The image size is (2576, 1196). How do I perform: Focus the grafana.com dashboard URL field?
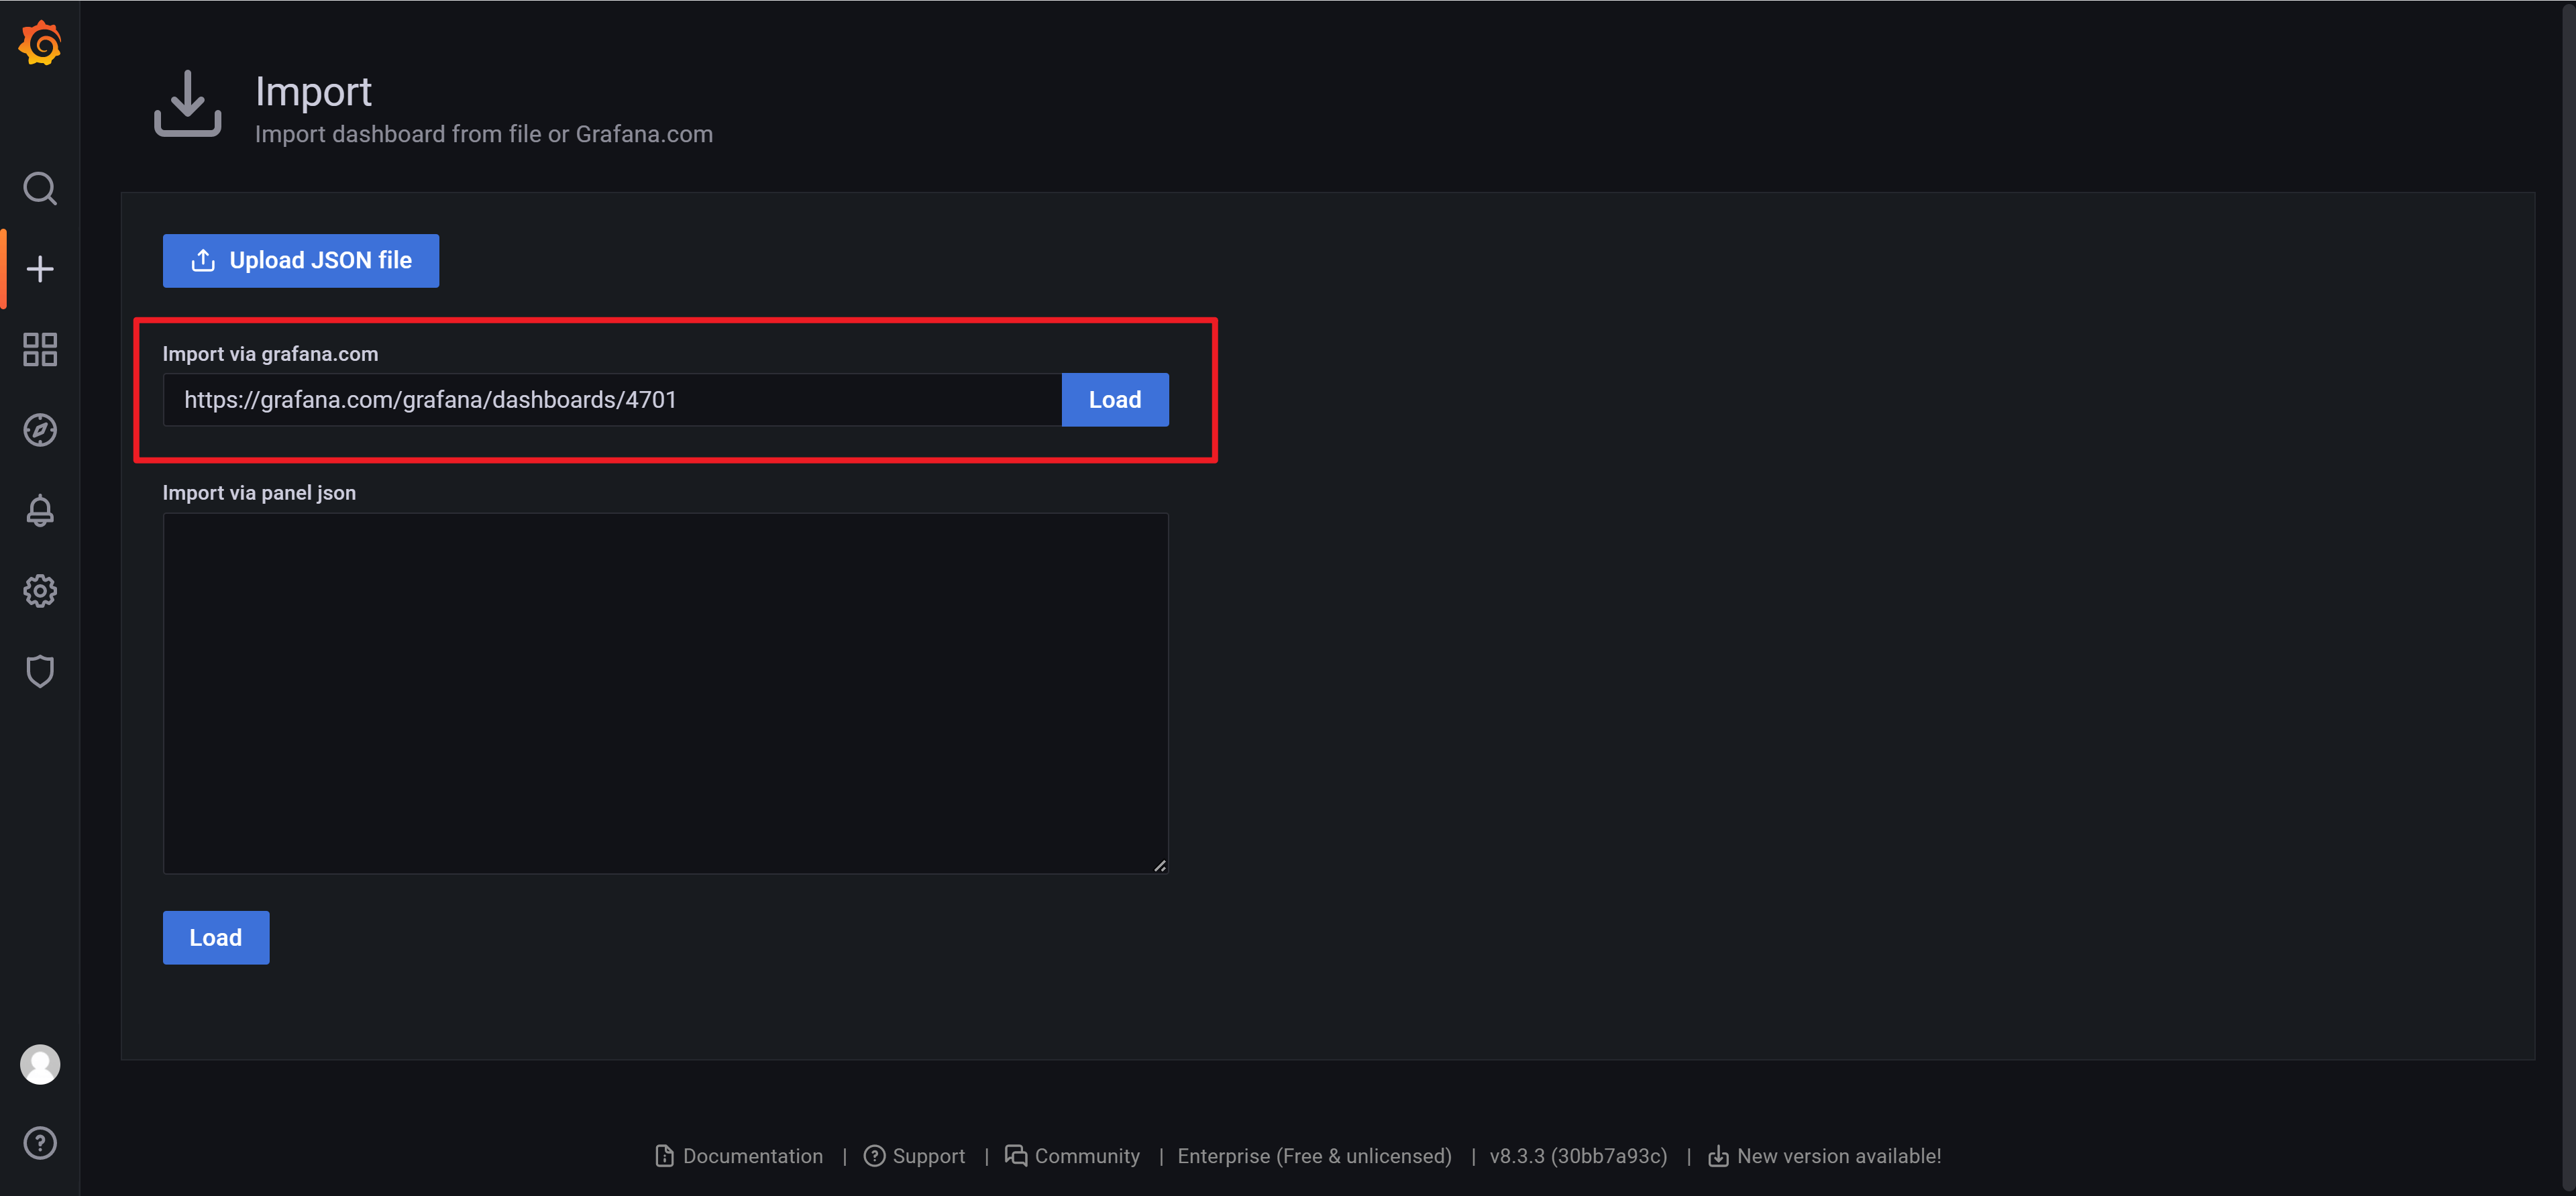pos(611,400)
